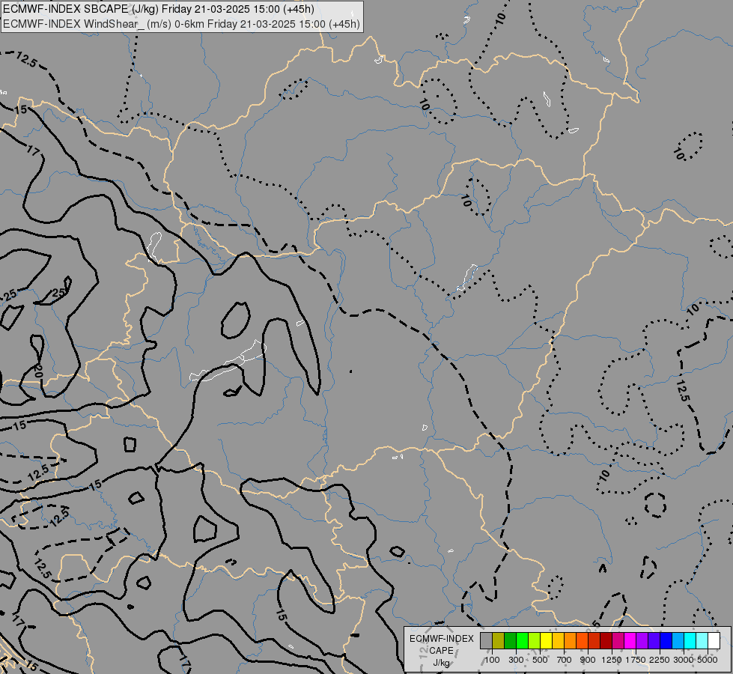Pick the dark green legend swatch
The width and height of the screenshot is (733, 674).
(511, 641)
